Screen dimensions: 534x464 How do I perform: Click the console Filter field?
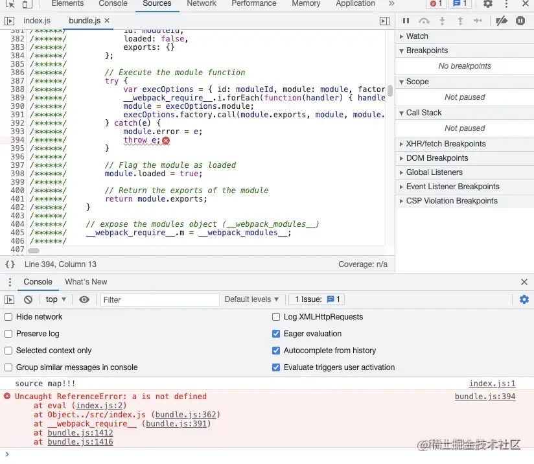pyautogui.click(x=159, y=299)
